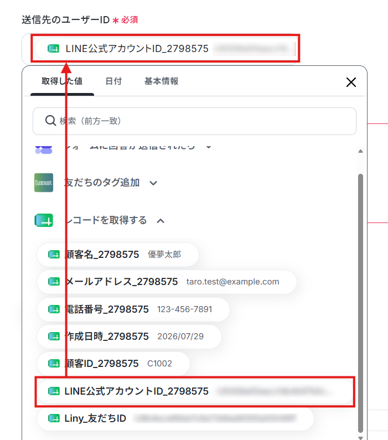Select LINE公式アカウントID_2798575 in the list
This screenshot has width=388, height=440.
195,391
